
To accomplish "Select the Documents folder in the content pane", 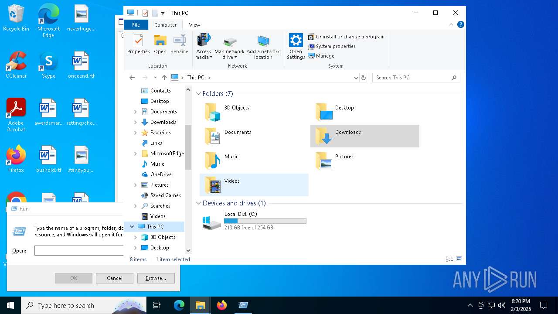I will point(254,136).
